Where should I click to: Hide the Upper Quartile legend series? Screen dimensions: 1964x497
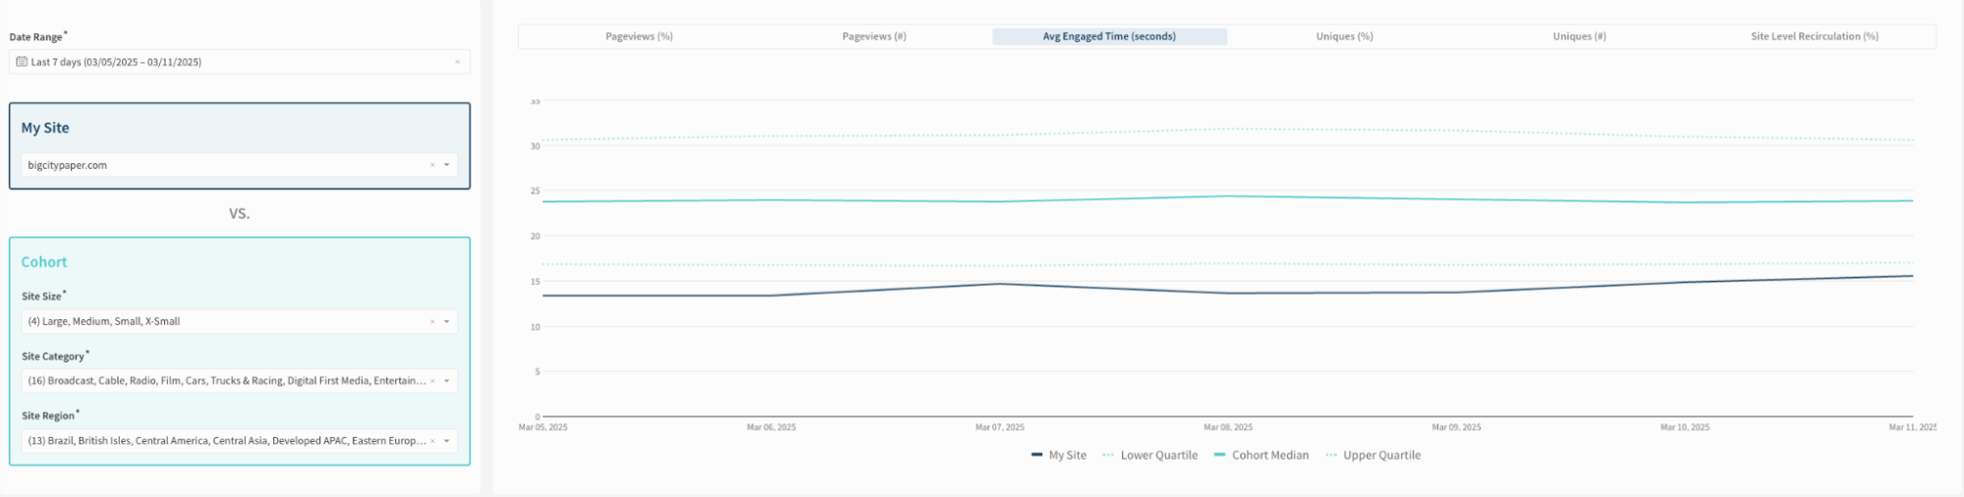[1374, 455]
